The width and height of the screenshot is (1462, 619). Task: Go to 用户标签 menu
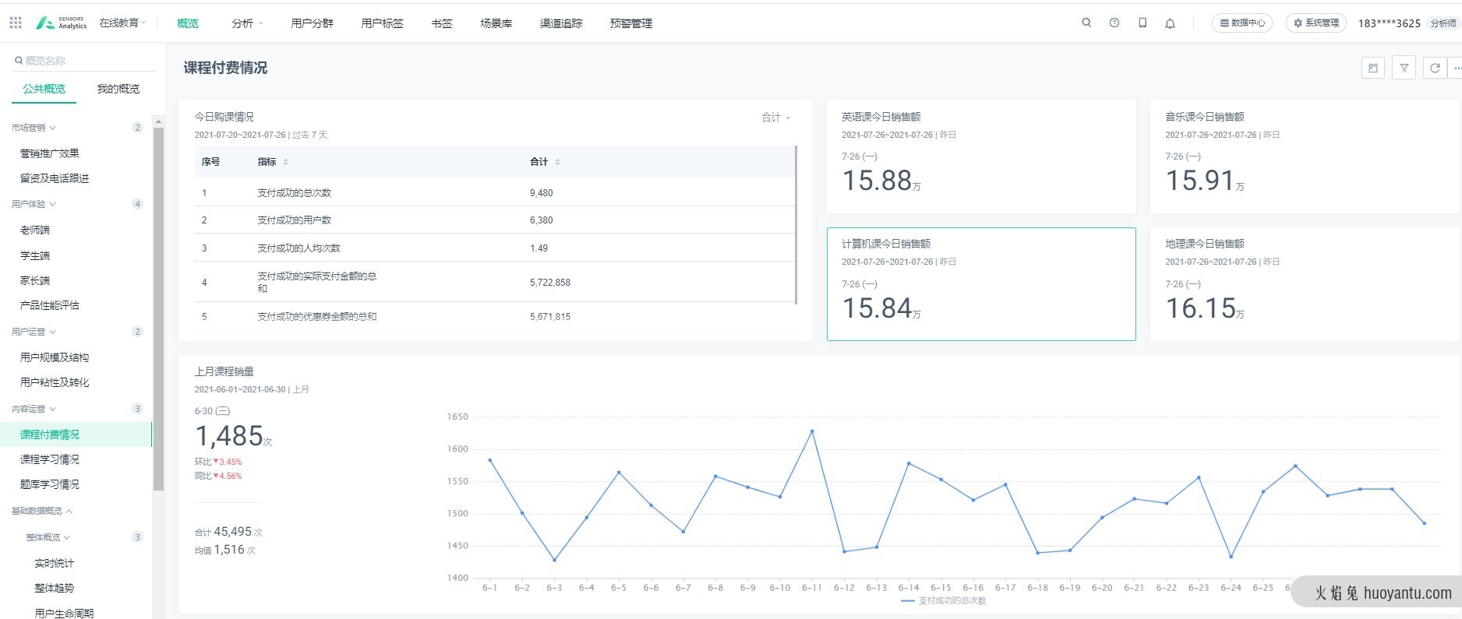coord(382,23)
